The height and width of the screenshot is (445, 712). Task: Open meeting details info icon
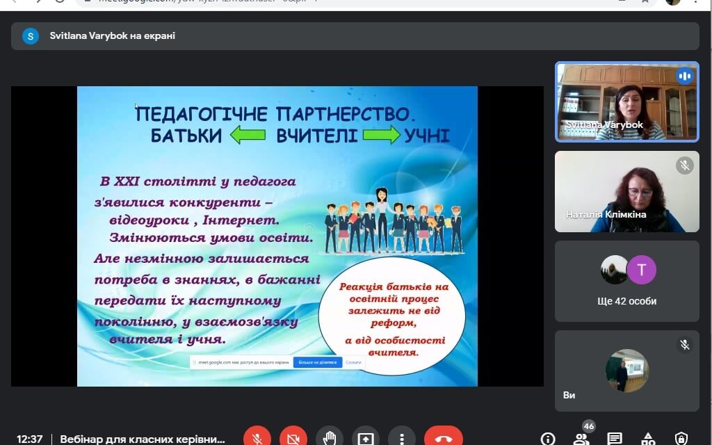click(548, 439)
